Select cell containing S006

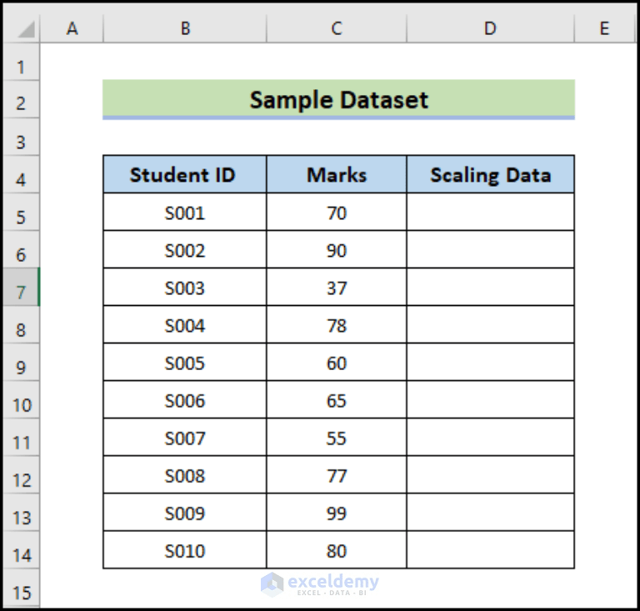click(185, 399)
